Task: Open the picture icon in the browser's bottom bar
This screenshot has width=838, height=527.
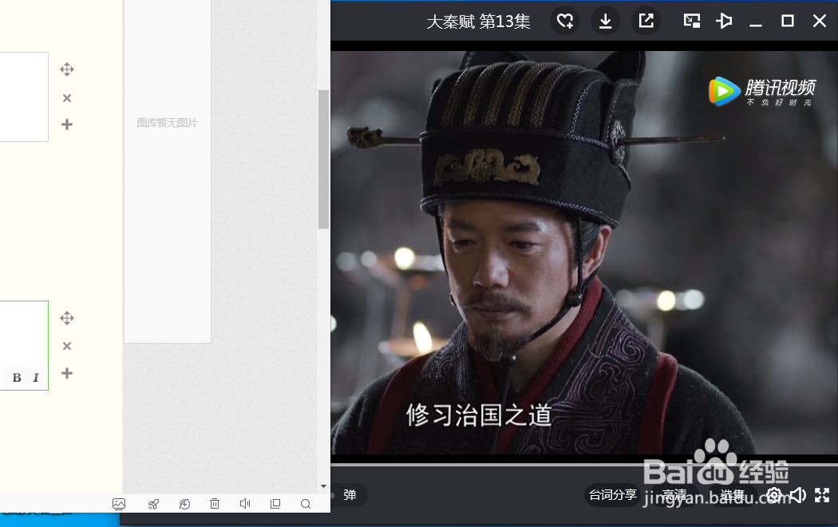Action: [x=119, y=504]
